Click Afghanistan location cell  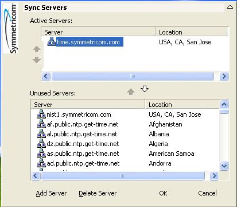click(x=165, y=124)
